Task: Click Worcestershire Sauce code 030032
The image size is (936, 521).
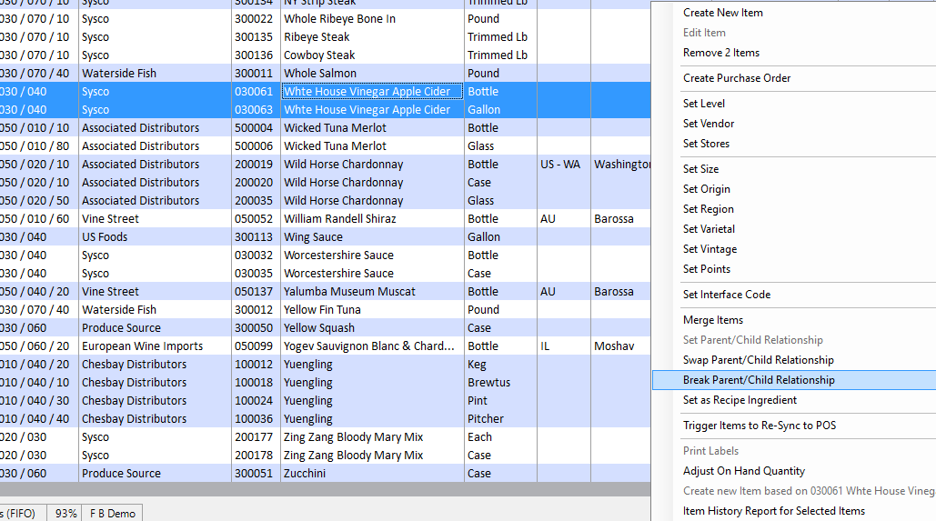Action: click(254, 255)
